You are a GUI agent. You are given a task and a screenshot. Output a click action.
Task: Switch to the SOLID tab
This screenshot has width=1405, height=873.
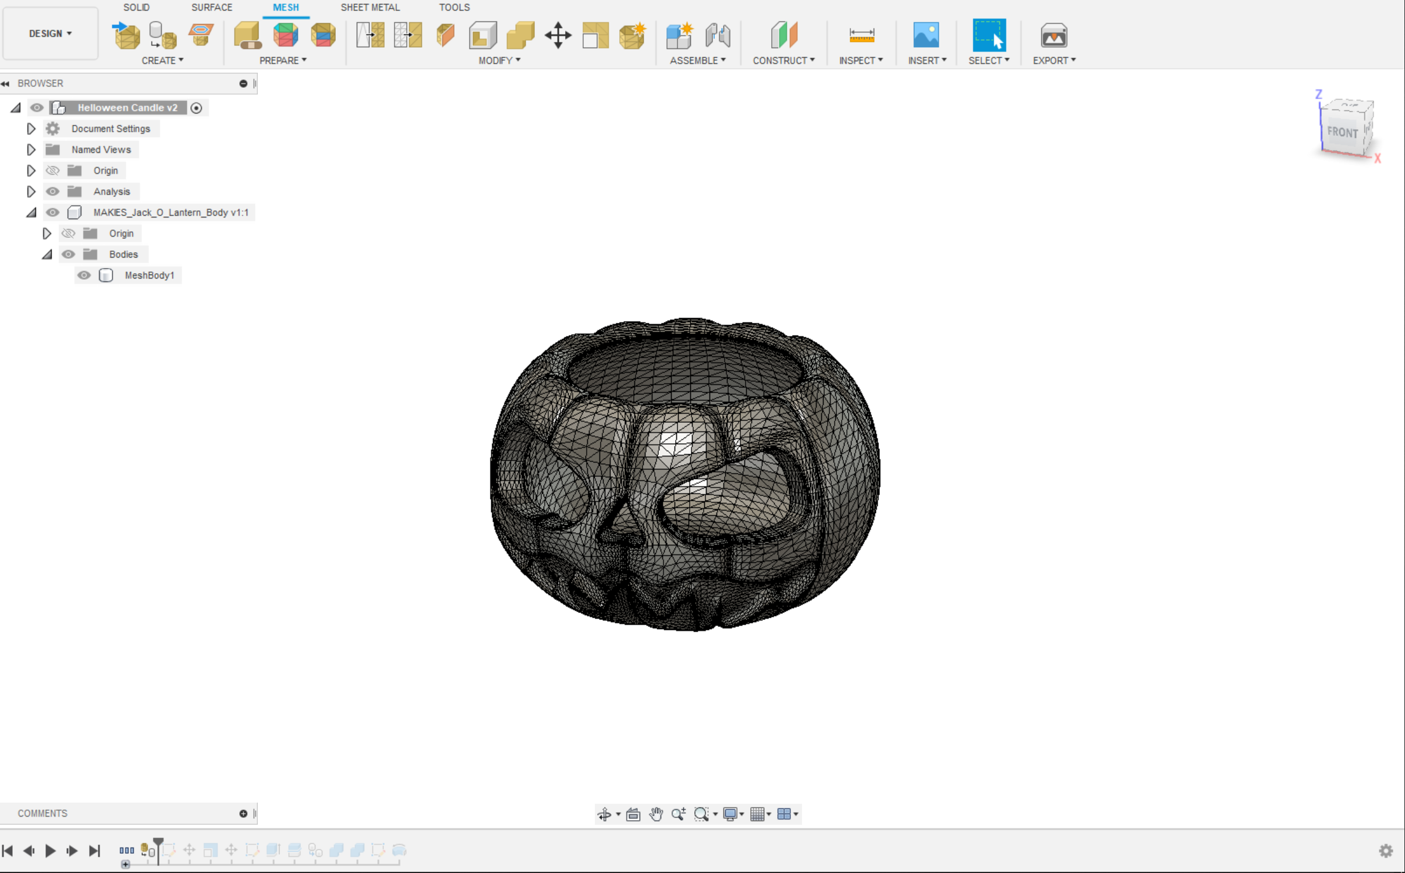click(x=136, y=8)
